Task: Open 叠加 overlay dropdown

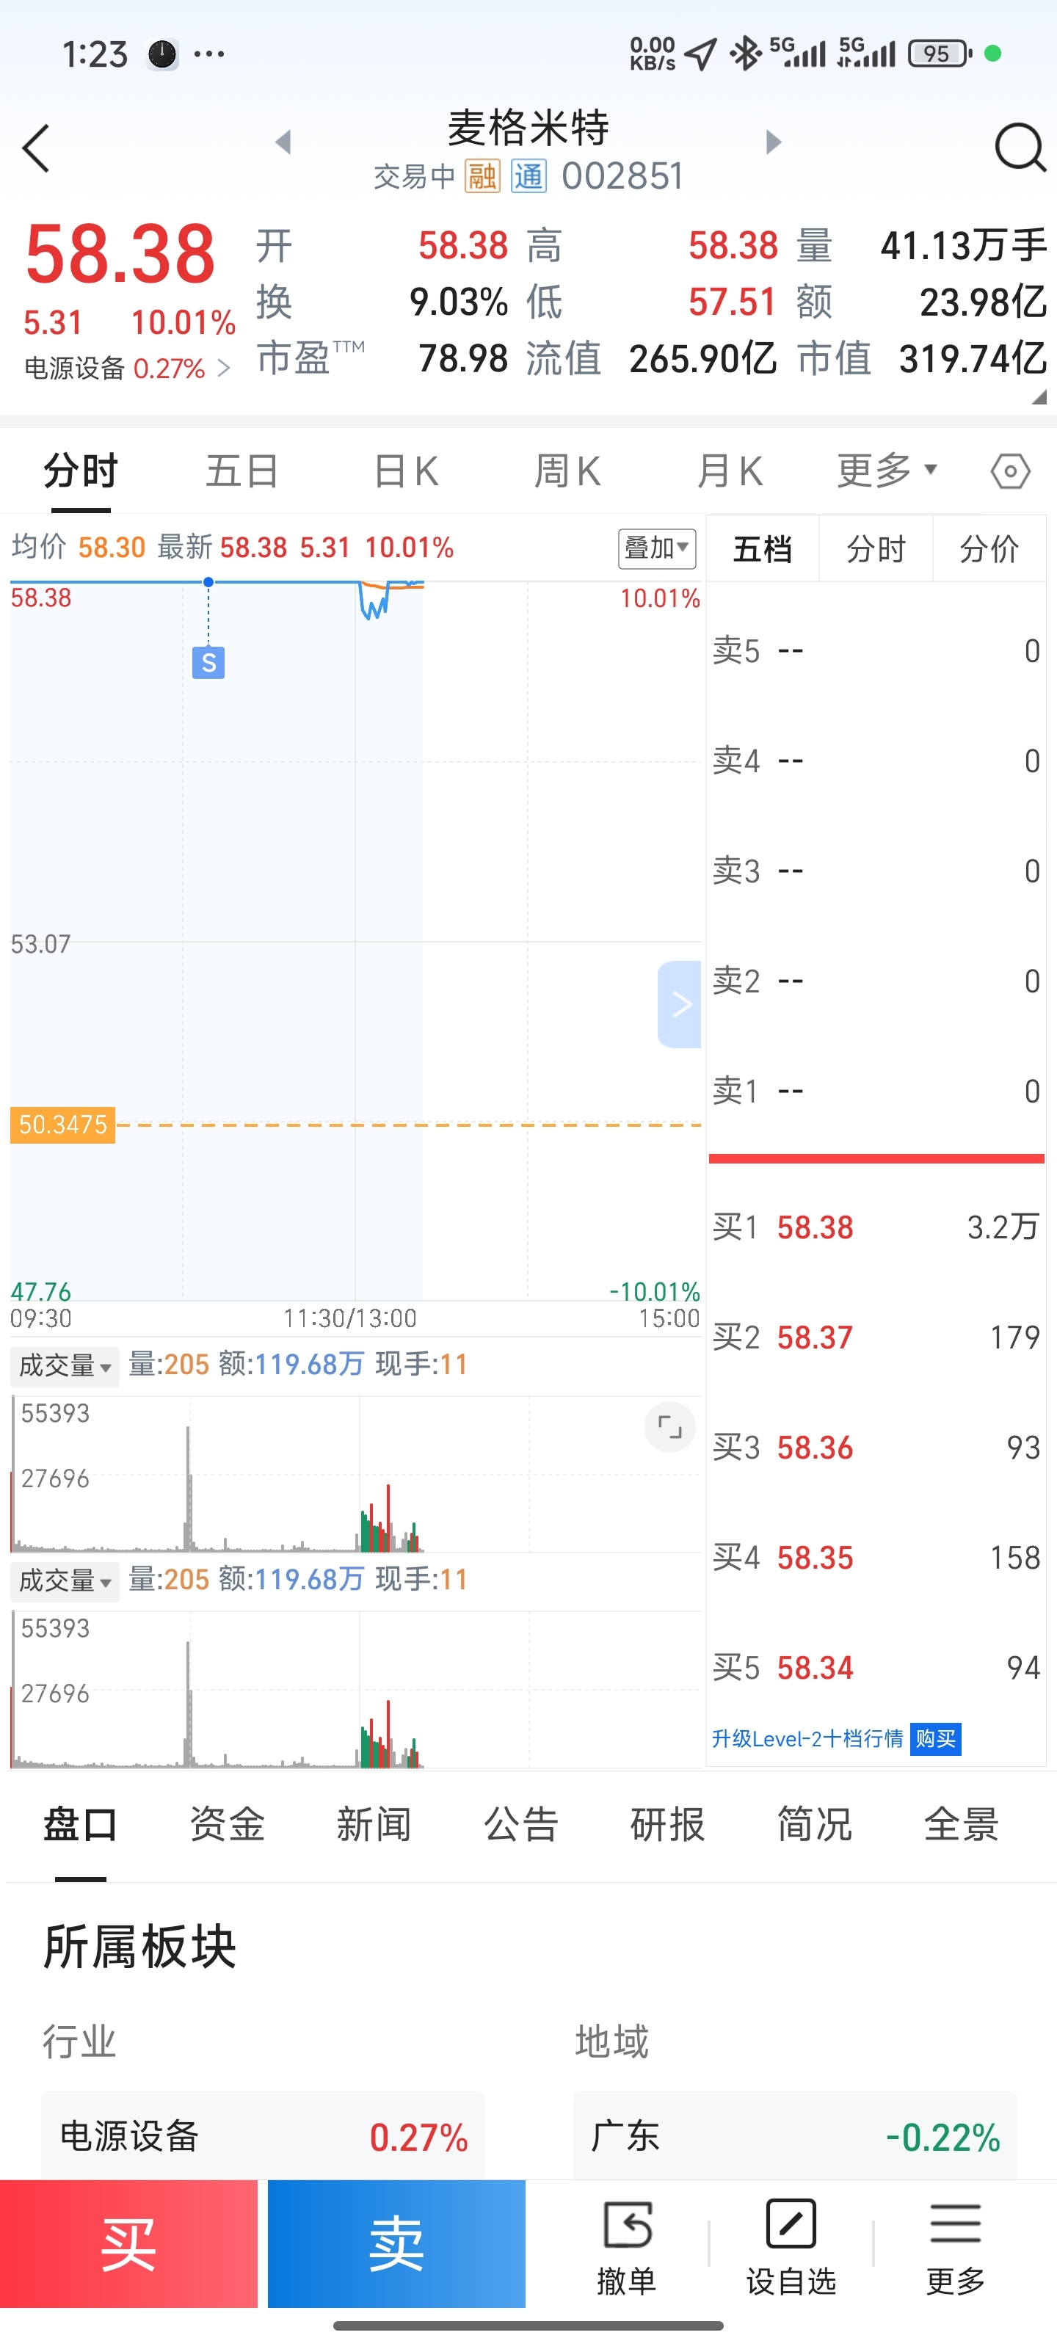Action: tap(657, 548)
